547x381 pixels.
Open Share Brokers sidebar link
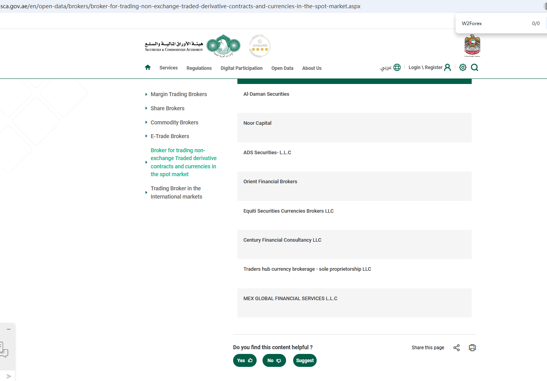pos(167,108)
